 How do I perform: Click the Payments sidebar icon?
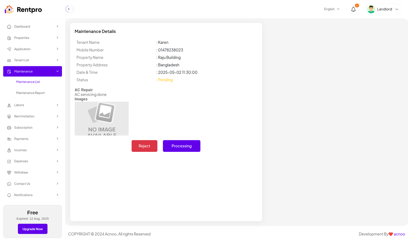coord(9,139)
